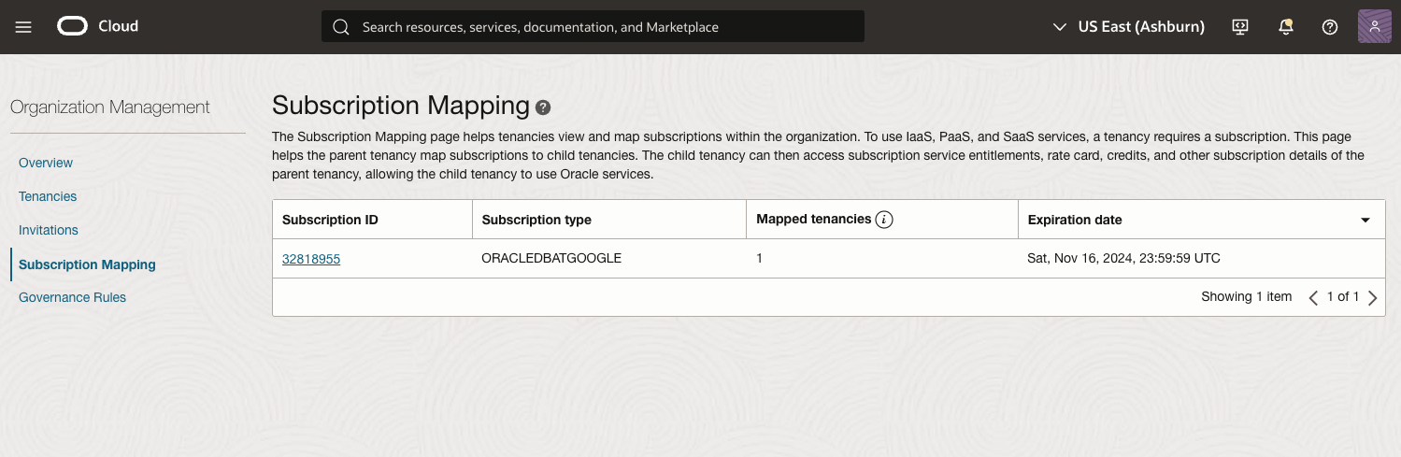Open the Overview section
The height and width of the screenshot is (457, 1401).
(46, 163)
